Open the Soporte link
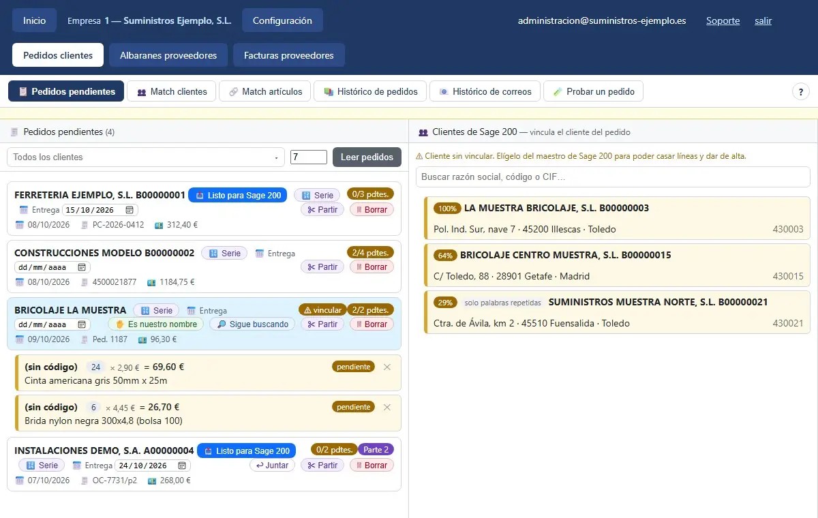The image size is (818, 518). 723,20
